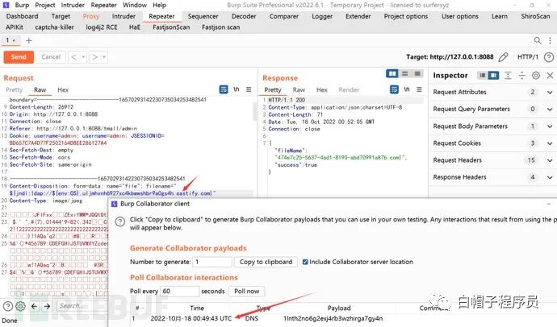The width and height of the screenshot is (557, 327).
Task: Dock Inspector layout right icon
Action: point(493,76)
